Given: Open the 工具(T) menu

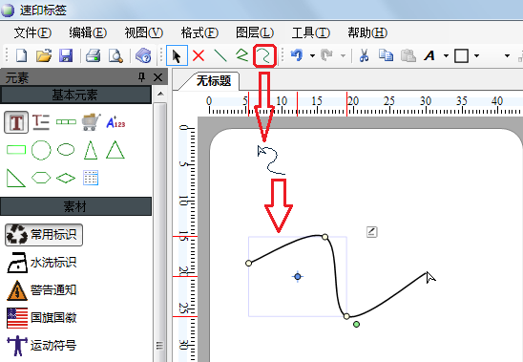Looking at the screenshot, I should pyautogui.click(x=311, y=32).
